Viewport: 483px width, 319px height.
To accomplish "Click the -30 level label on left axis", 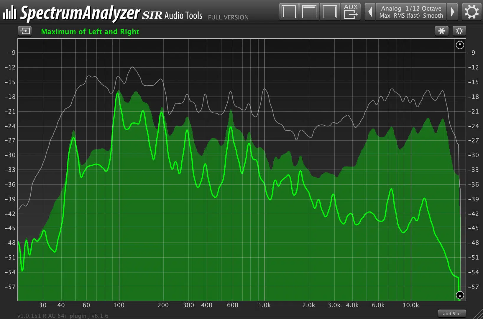I will click(10, 155).
